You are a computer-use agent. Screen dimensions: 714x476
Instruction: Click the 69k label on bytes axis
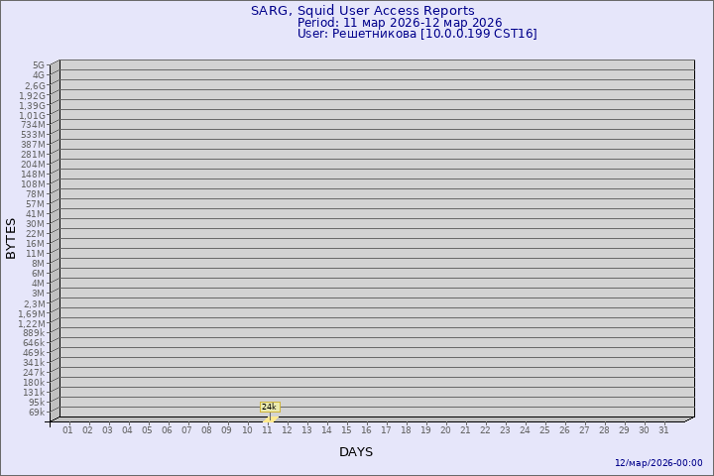tap(37, 413)
